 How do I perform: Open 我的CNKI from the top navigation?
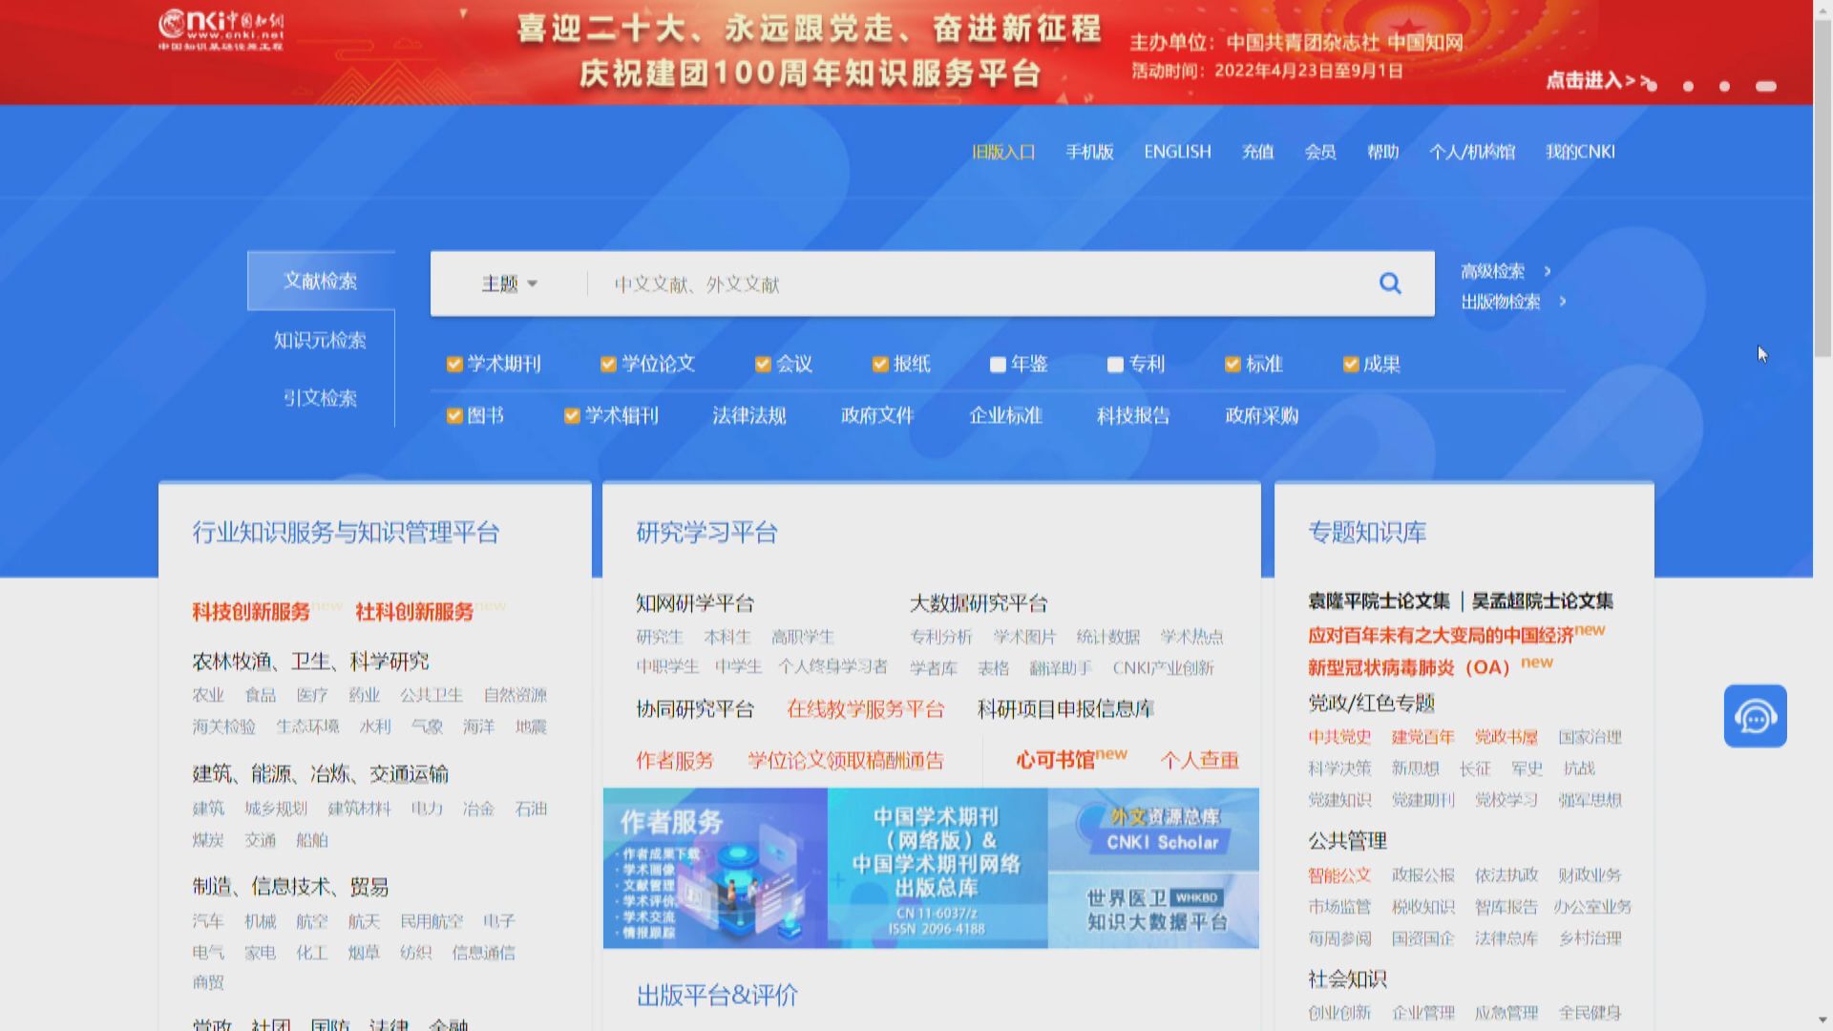coord(1580,152)
